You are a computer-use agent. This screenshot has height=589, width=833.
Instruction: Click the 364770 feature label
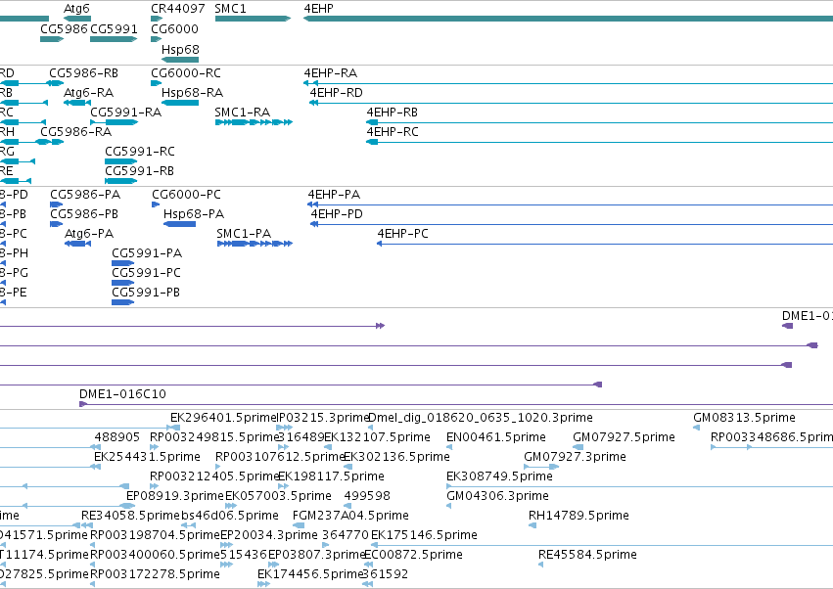[x=346, y=535]
